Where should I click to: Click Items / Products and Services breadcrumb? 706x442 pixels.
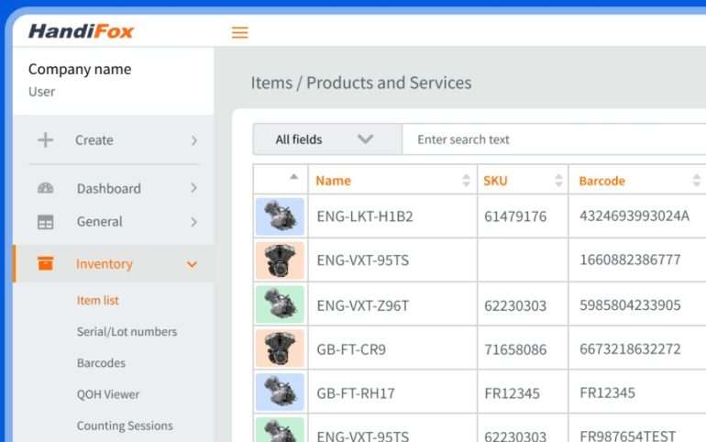point(361,83)
